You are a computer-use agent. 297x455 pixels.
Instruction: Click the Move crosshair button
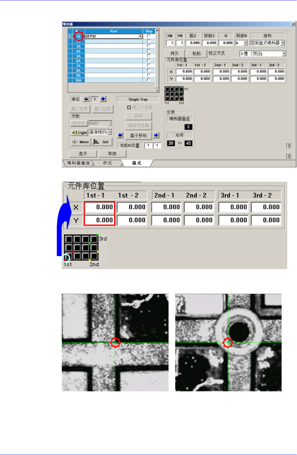pos(81,142)
